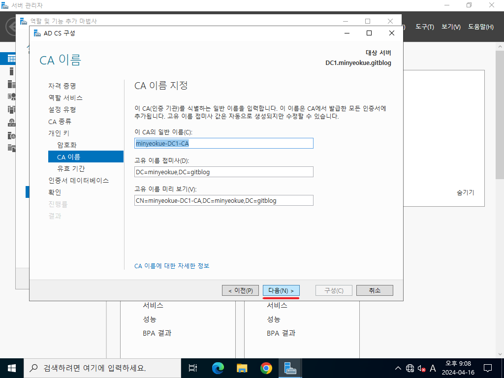504x378 pixels.
Task: Click network globe tray icon
Action: point(410,368)
